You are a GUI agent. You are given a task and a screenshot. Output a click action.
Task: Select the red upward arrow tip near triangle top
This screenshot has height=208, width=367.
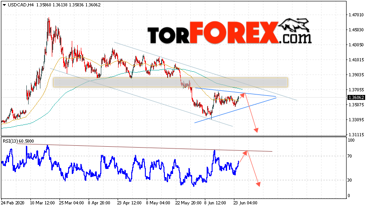pyautogui.click(x=243, y=94)
